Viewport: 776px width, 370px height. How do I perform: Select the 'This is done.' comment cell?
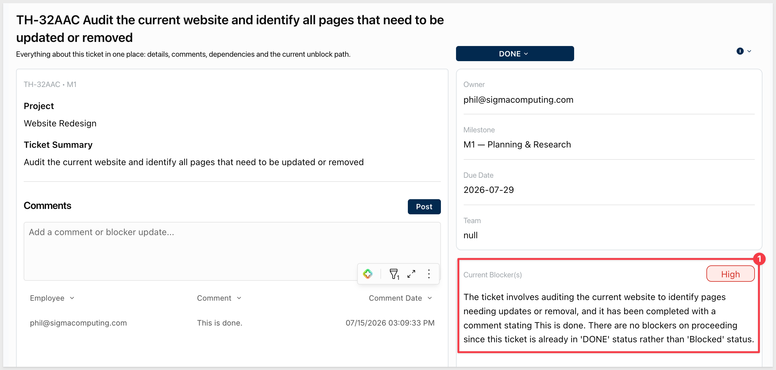point(220,323)
